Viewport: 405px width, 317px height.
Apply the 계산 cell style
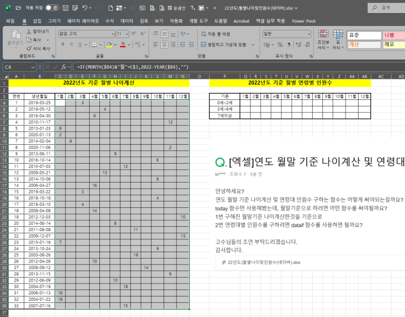[364, 44]
